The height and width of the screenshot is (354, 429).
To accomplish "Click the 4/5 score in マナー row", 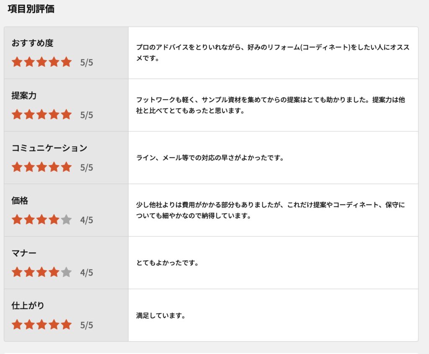I will (x=87, y=273).
